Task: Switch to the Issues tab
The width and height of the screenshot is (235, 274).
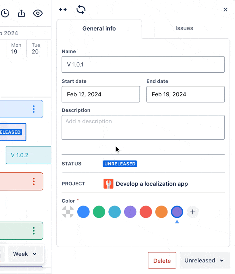Action: 184,28
